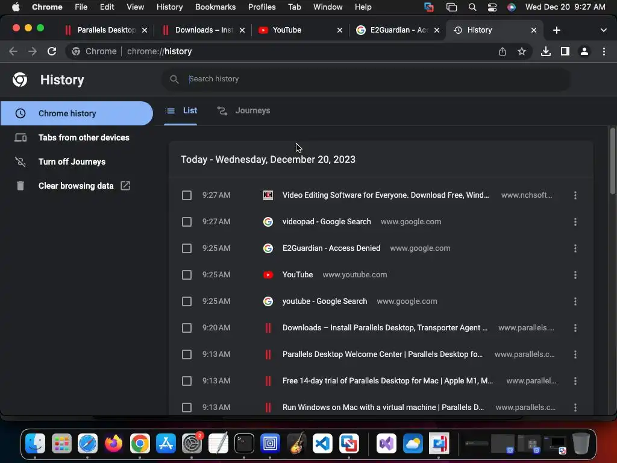Open the Bookmarks menu
This screenshot has height=463, width=617.
click(215, 7)
